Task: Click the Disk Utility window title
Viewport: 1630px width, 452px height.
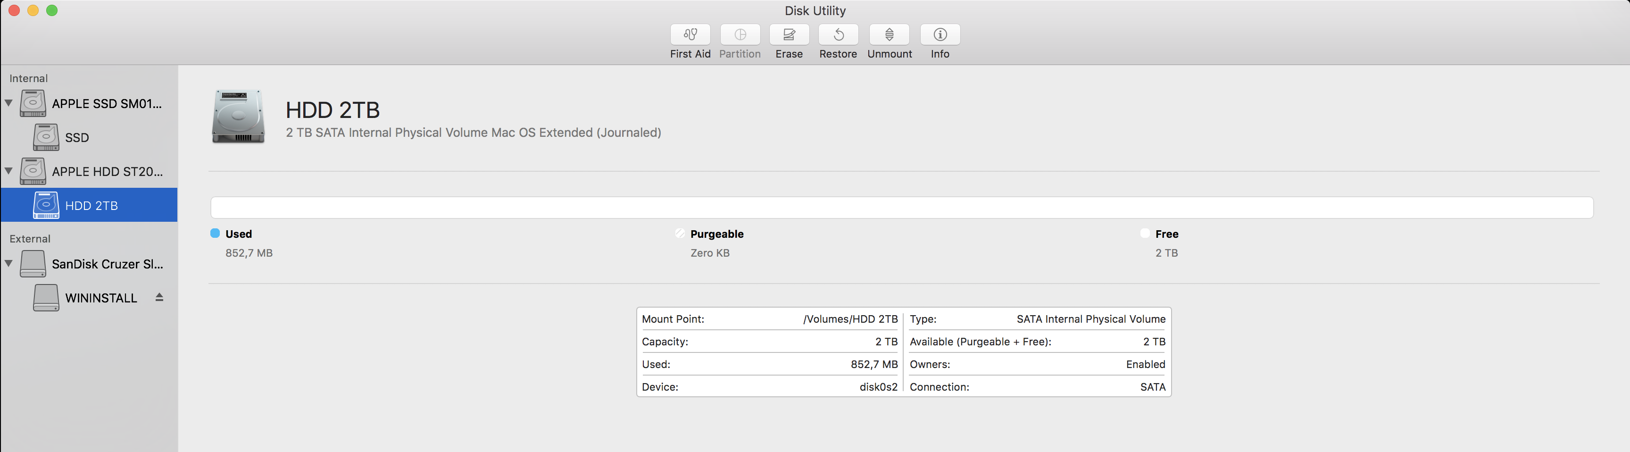Action: [x=815, y=11]
